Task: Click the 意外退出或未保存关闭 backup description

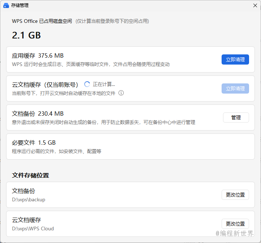Action: point(103,122)
